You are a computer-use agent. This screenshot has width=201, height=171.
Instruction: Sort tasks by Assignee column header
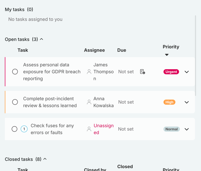[94, 50]
